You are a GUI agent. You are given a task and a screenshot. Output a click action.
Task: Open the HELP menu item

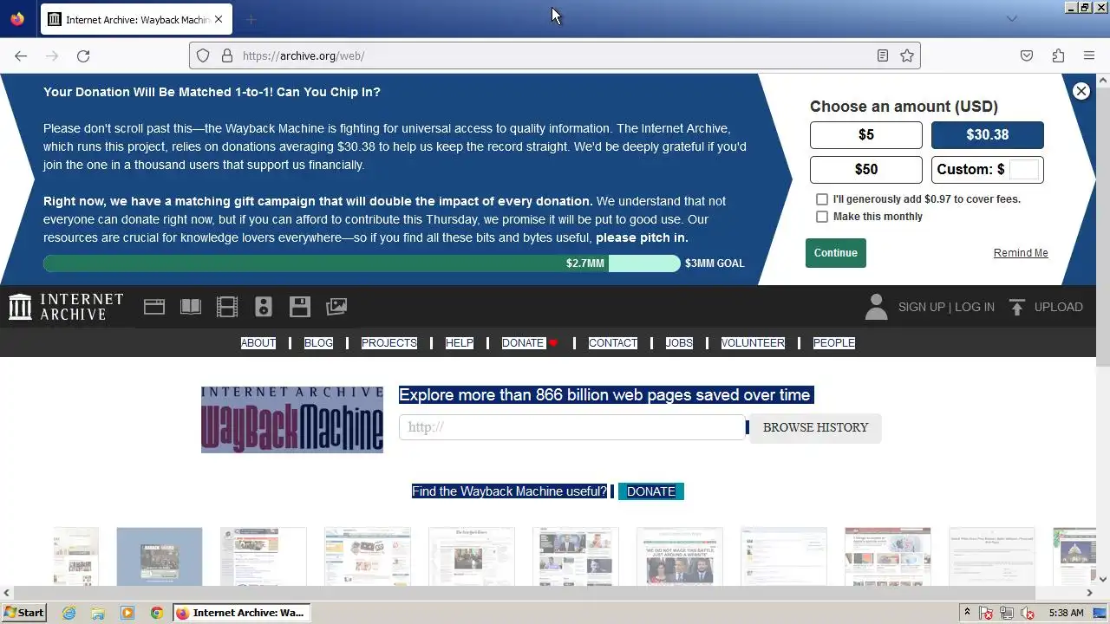pos(460,343)
